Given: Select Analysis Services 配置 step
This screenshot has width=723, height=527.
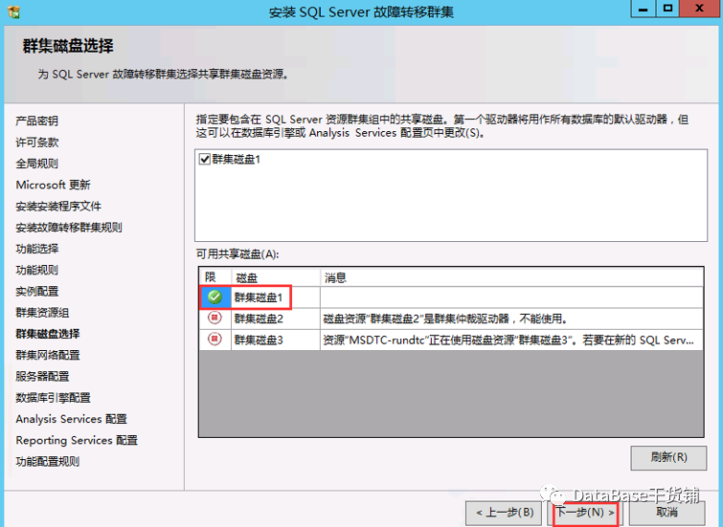Looking at the screenshot, I should 72,419.
